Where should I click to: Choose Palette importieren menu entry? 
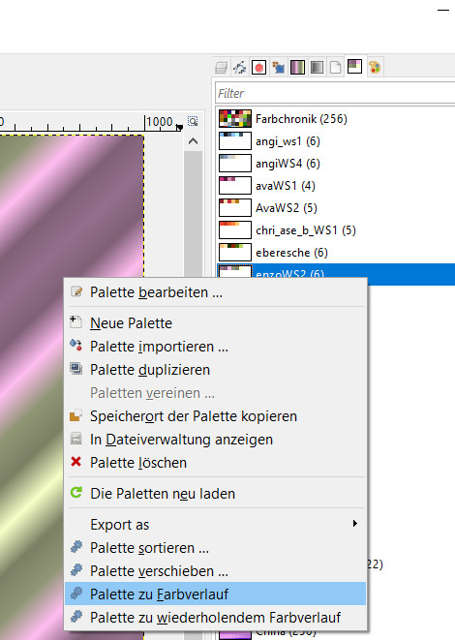[215, 346]
